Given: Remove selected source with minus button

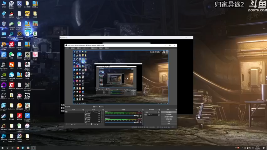Looking at the screenshot, I should click(88, 124).
